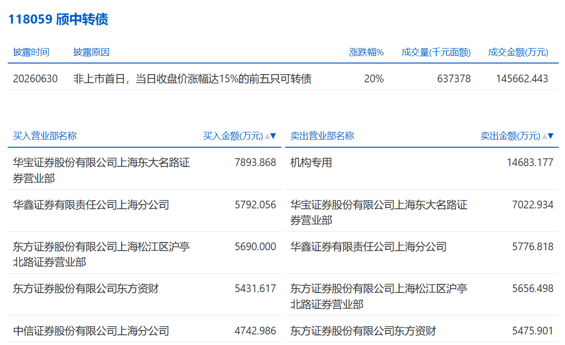Select sell amount 7022.934
The image size is (565, 345).
click(533, 204)
